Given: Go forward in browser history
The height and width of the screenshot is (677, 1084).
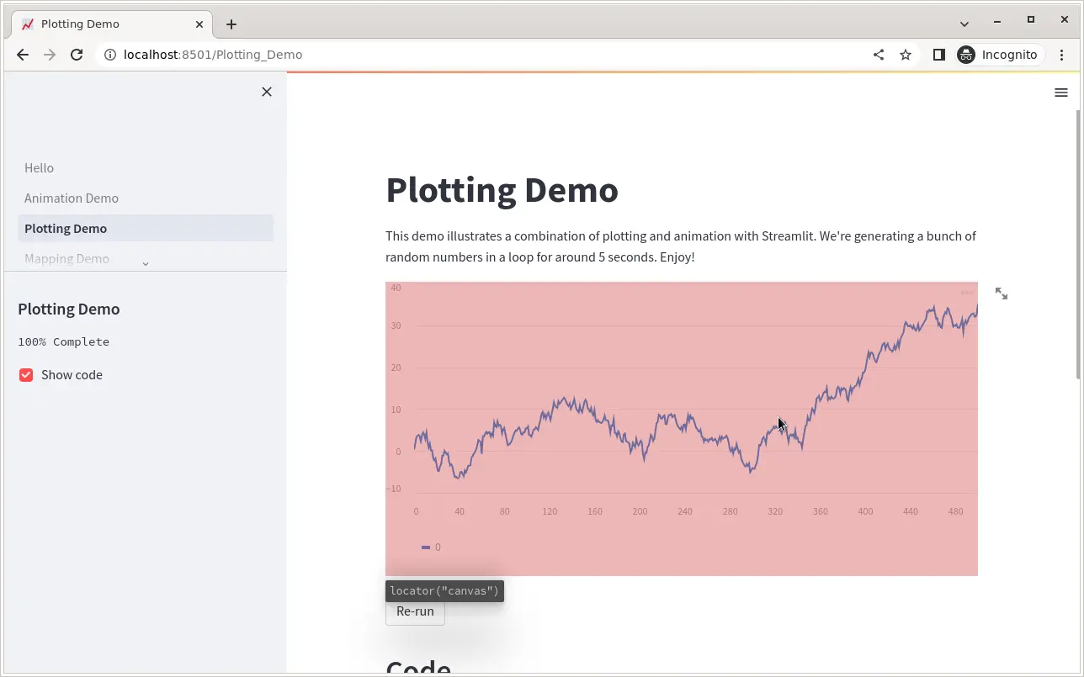Looking at the screenshot, I should (50, 55).
